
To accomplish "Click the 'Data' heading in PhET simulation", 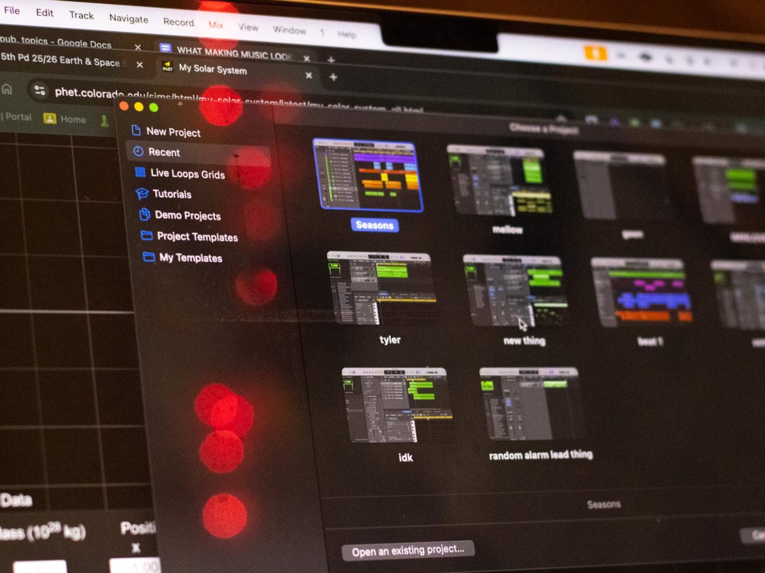I will tap(16, 500).
